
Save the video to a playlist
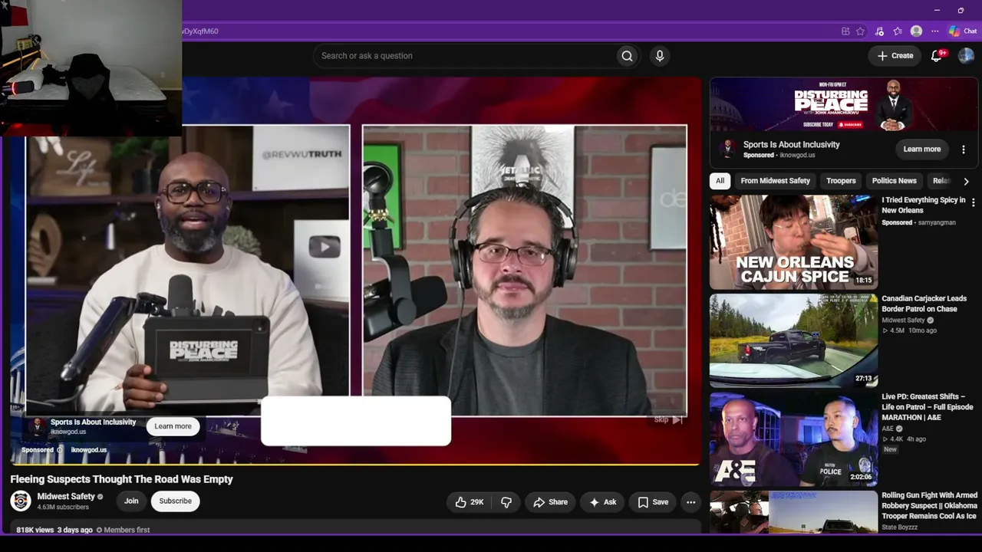[x=653, y=502]
